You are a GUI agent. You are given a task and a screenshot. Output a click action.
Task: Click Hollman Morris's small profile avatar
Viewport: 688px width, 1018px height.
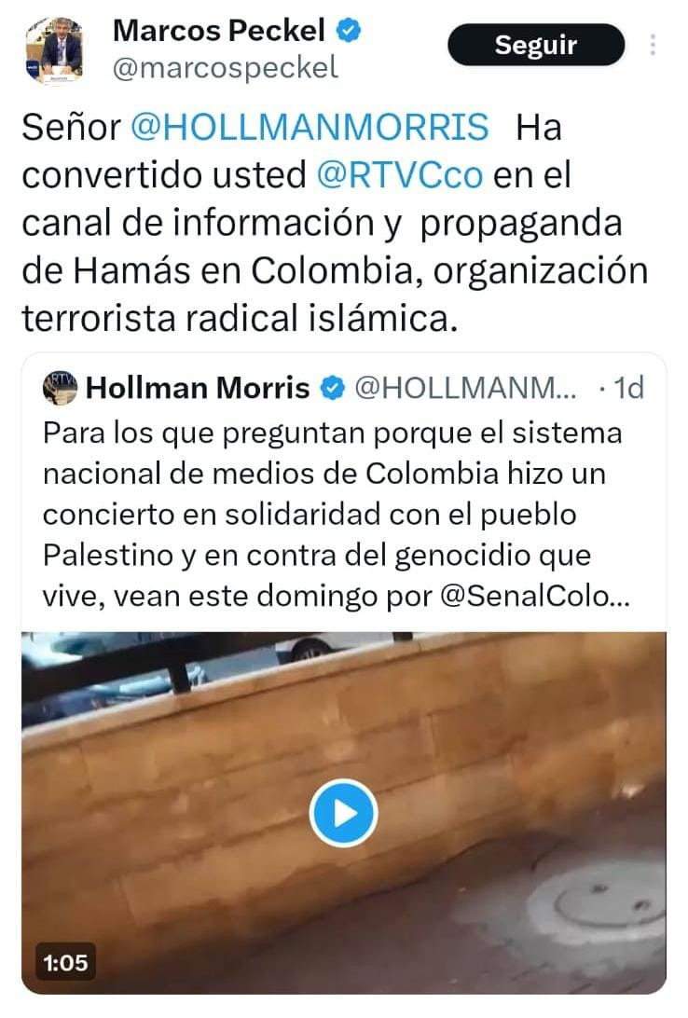tap(61, 388)
